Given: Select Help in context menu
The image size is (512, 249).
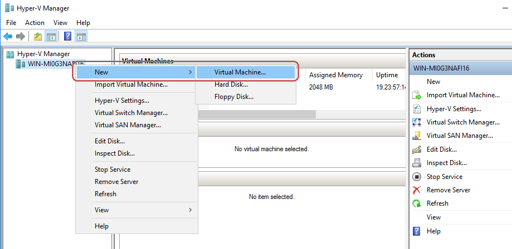Looking at the screenshot, I should pos(136,226).
